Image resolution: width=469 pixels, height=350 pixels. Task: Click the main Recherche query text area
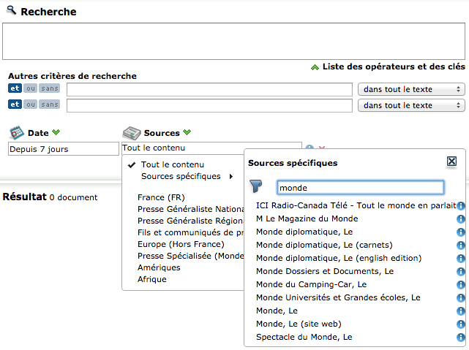pyautogui.click(x=233, y=41)
